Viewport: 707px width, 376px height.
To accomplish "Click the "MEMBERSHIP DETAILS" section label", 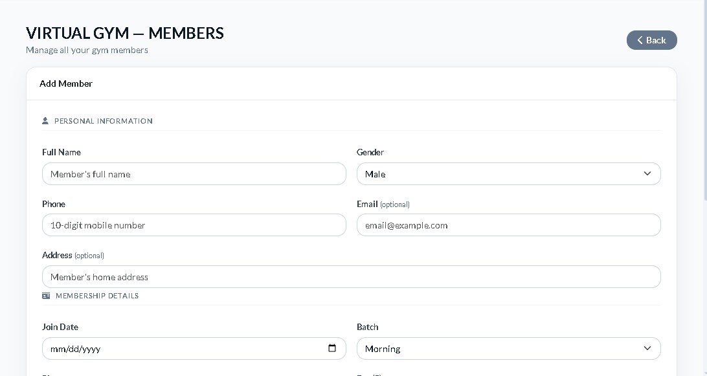I will [x=97, y=296].
